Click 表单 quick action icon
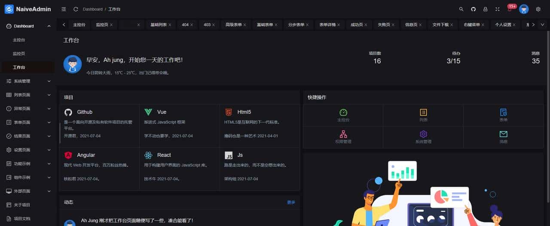 (504, 112)
